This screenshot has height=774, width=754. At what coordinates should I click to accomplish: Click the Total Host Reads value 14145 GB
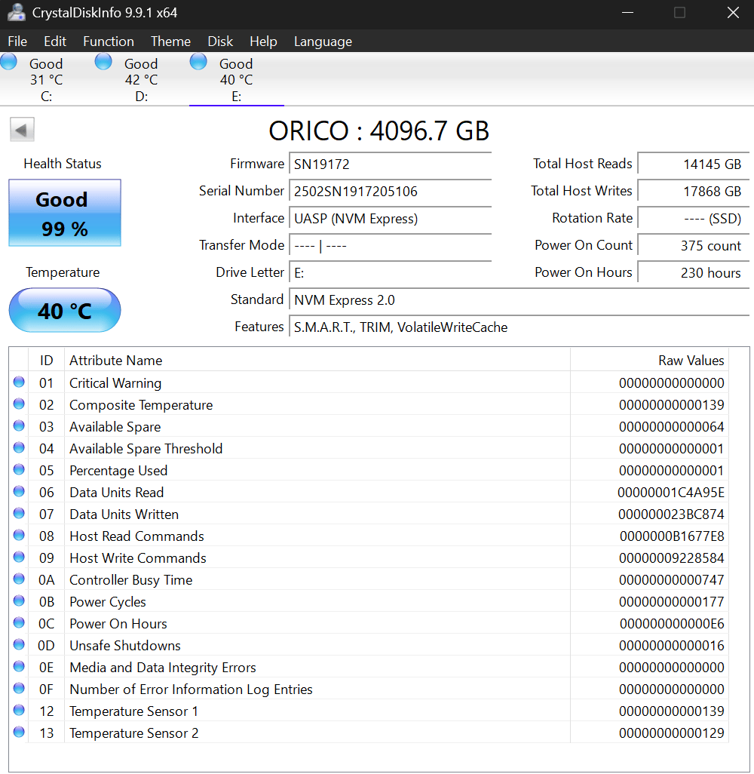tap(694, 164)
